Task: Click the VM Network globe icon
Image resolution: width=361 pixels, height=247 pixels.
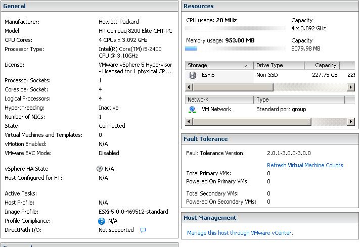Action: 192,110
